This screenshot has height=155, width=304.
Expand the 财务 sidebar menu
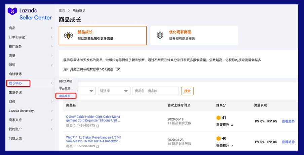tap(52, 101)
